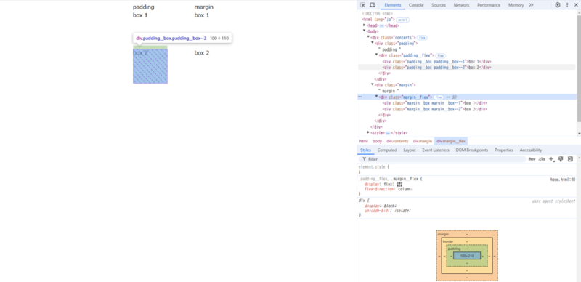This screenshot has height=282, width=581.
Task: Collapse the body element node
Action: [365, 31]
